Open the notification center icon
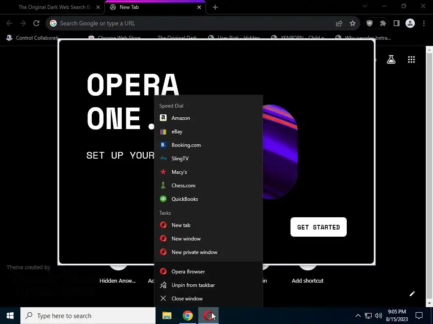Screen dimensions: 433x324 [419, 316]
